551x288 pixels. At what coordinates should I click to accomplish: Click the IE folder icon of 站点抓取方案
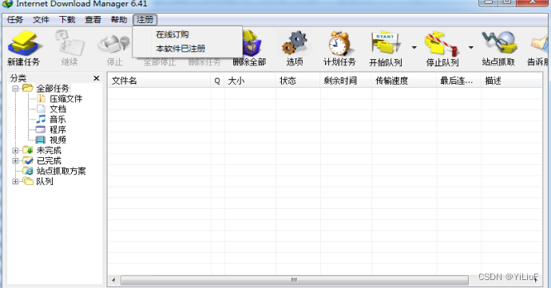pyautogui.click(x=28, y=171)
